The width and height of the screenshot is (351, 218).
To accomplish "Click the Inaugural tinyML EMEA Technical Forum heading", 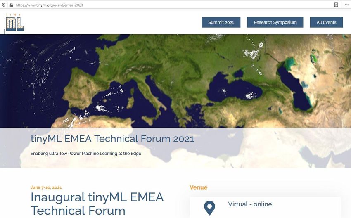I will (97, 204).
